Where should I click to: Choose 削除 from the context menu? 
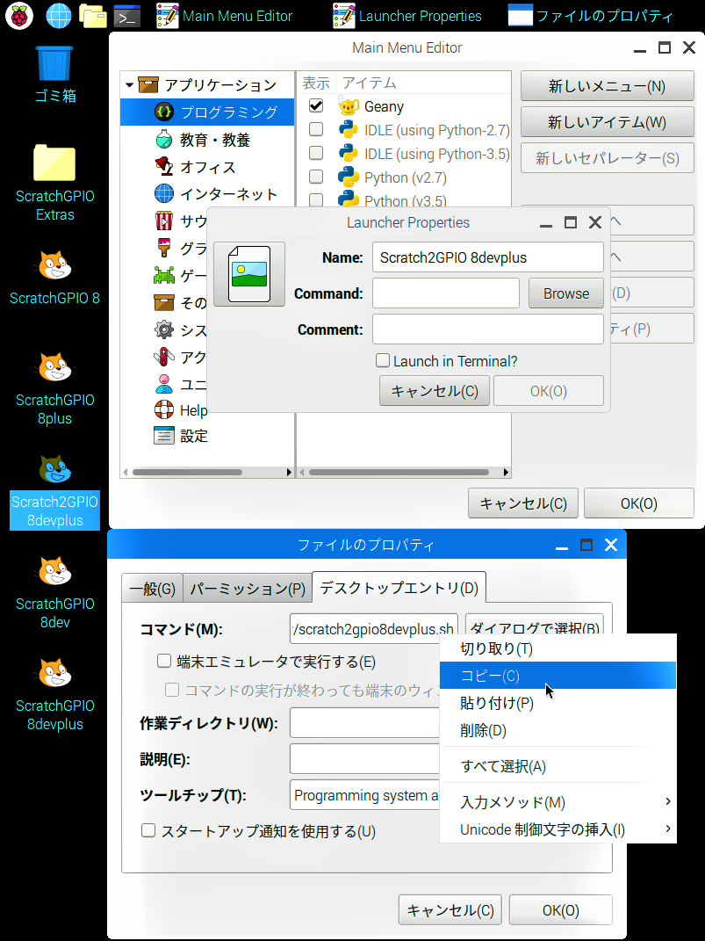pos(558,730)
